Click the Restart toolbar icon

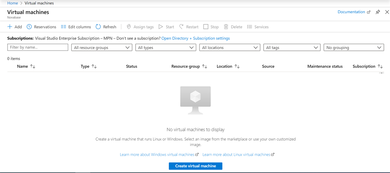[182, 27]
